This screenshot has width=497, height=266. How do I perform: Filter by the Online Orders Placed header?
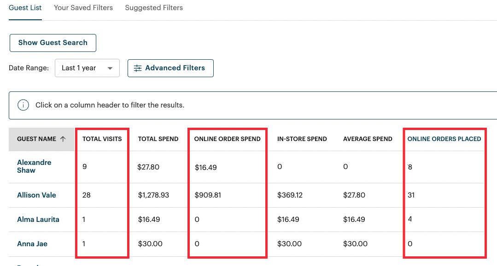[x=444, y=138]
